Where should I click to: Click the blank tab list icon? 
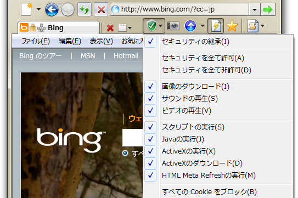(122, 28)
